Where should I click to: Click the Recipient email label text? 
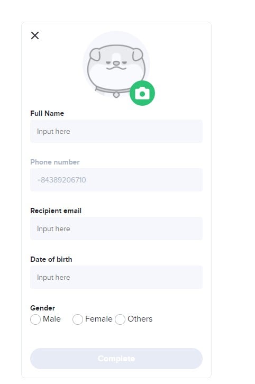point(56,211)
